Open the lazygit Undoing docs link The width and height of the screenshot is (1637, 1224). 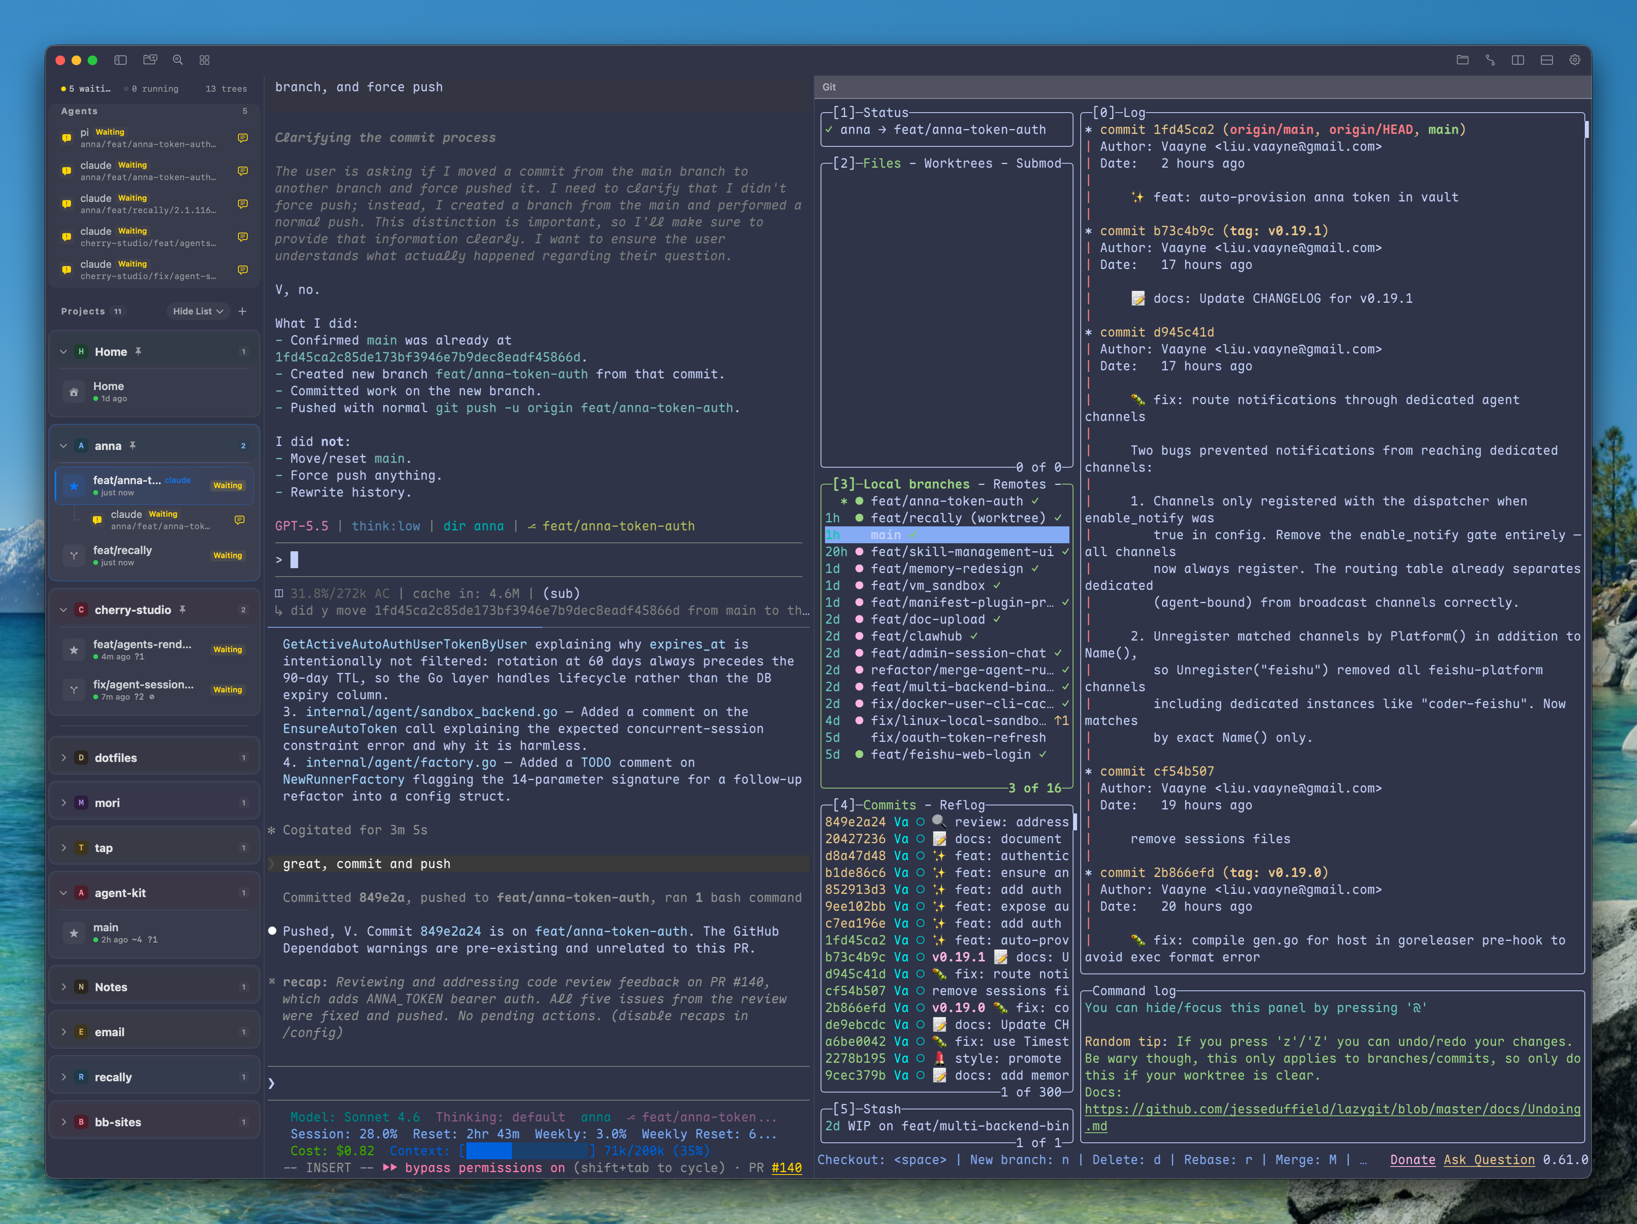pos(1332,1117)
